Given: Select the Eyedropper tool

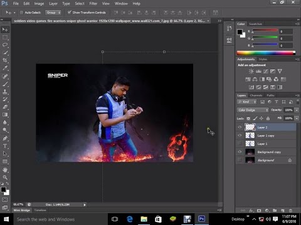Looking at the screenshot, I should point(5,68).
